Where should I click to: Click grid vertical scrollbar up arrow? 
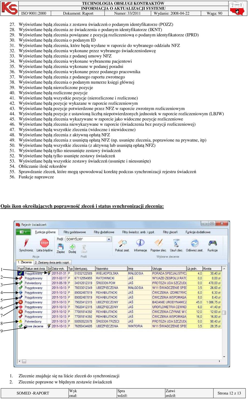(224, 269)
